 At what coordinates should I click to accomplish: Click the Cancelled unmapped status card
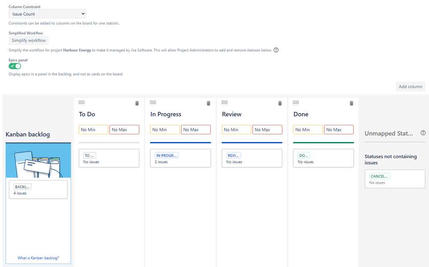click(x=395, y=179)
